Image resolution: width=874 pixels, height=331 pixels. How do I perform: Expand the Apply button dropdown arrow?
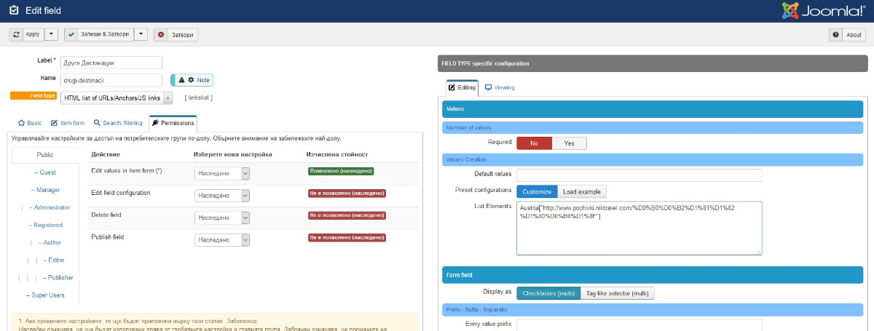pyautogui.click(x=52, y=34)
